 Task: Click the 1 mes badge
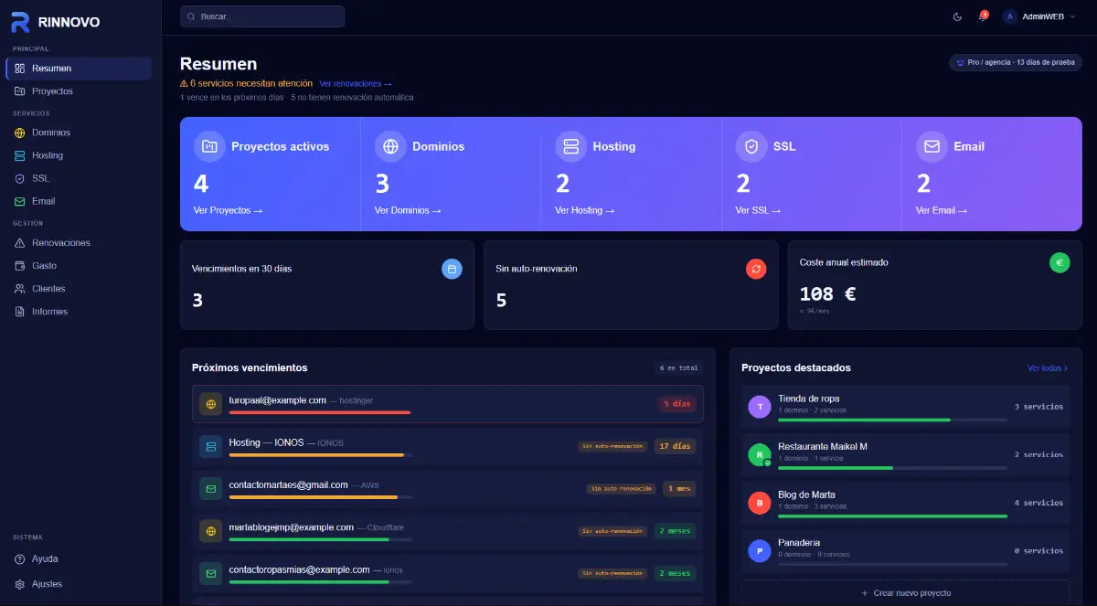(x=679, y=488)
